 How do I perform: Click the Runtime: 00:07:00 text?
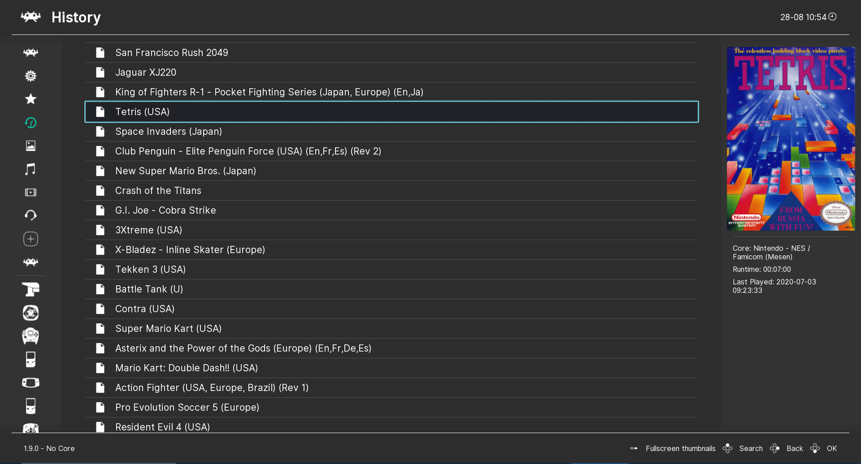click(762, 269)
